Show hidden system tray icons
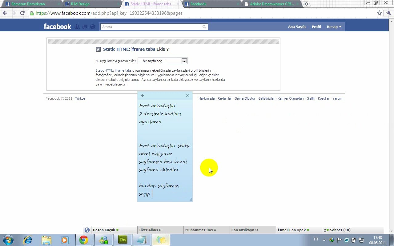The height and width of the screenshot is (246, 394). (324, 240)
